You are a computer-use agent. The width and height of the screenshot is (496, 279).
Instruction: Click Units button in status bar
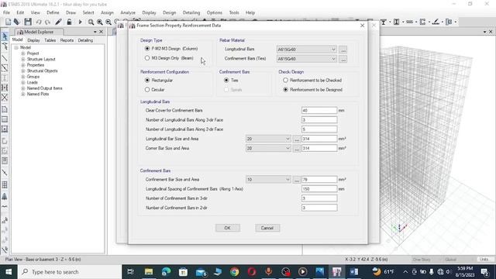click(484, 260)
